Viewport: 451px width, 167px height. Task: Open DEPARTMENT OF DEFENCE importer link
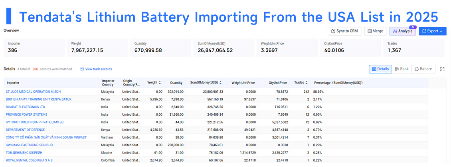[x=25, y=130]
